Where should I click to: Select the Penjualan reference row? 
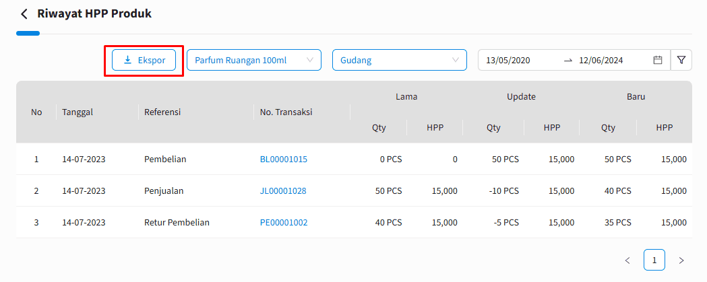[354, 191]
